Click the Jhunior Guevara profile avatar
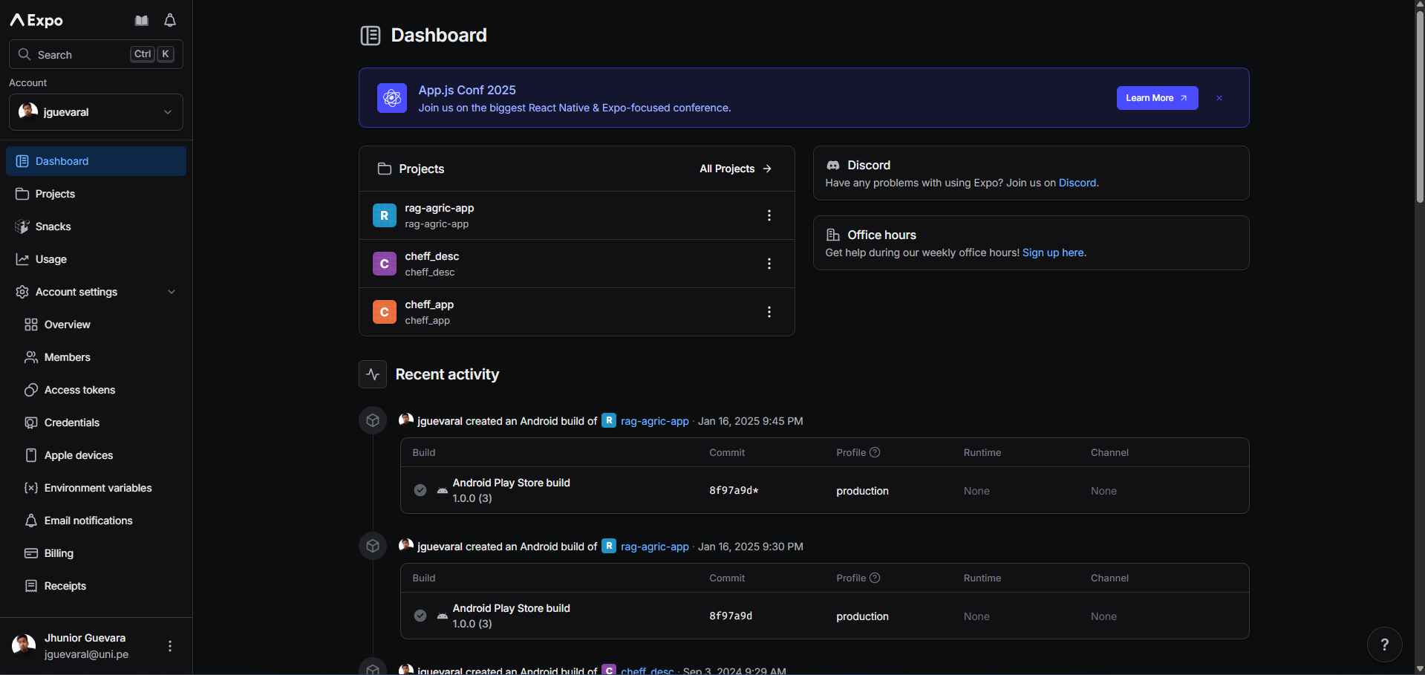This screenshot has height=675, width=1425. tap(24, 645)
